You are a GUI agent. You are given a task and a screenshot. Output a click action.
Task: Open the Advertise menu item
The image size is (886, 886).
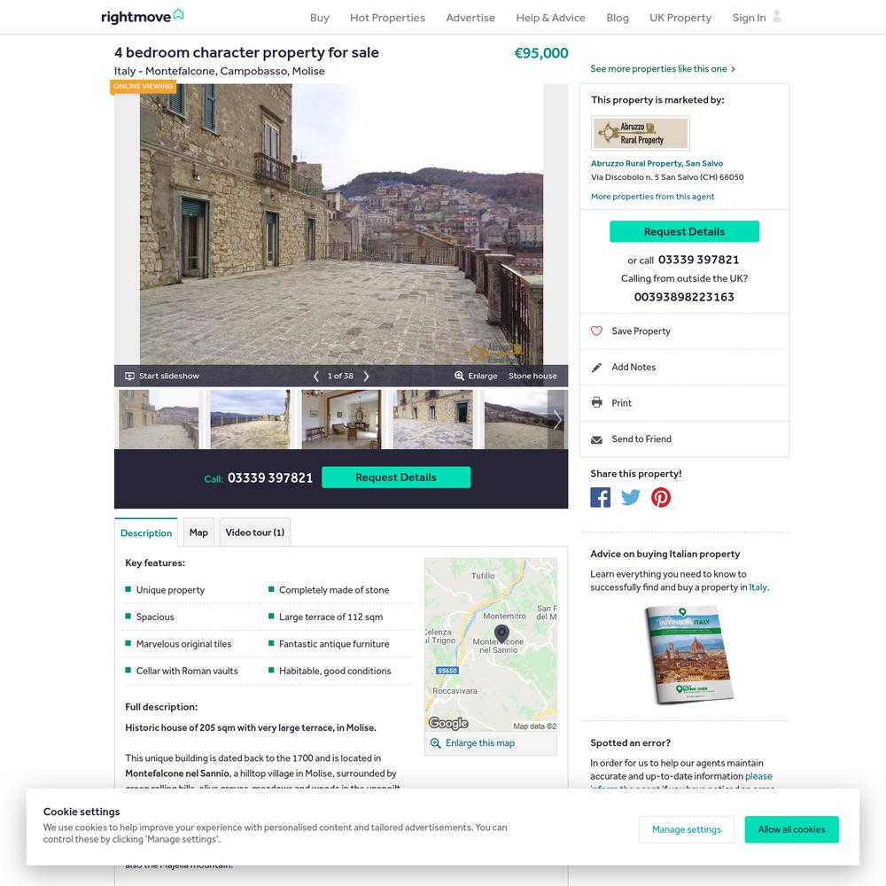[x=470, y=18]
